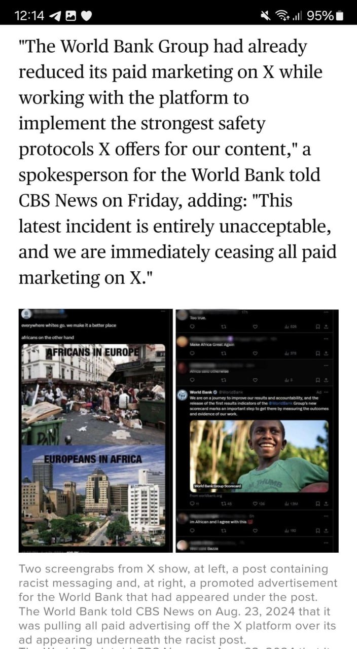Open the World Bank Group Scorecard ad image
Screen dimensions: 357x649
coord(259,455)
